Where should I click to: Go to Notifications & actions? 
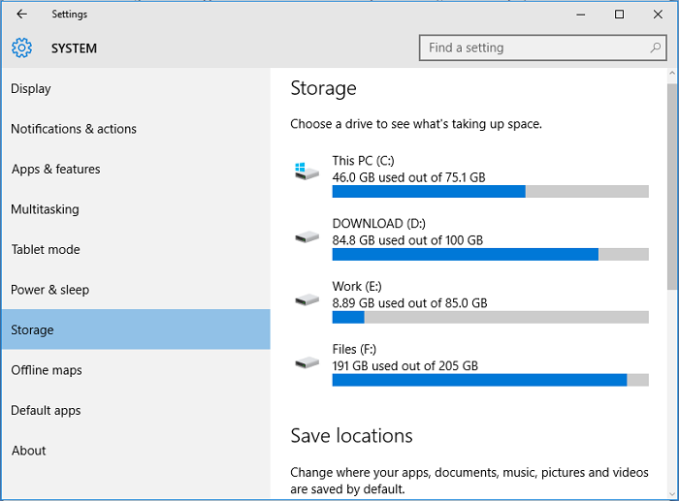[74, 129]
